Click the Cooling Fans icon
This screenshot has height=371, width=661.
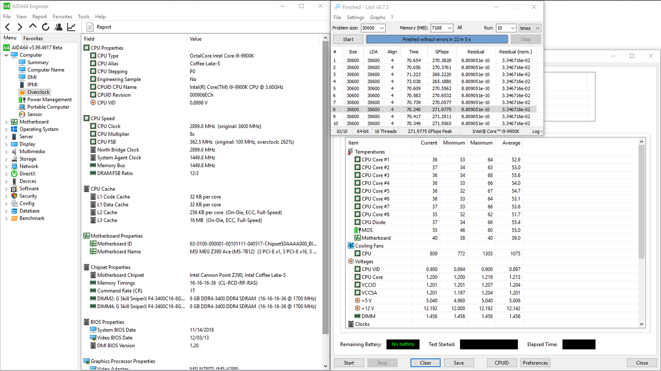(x=351, y=246)
